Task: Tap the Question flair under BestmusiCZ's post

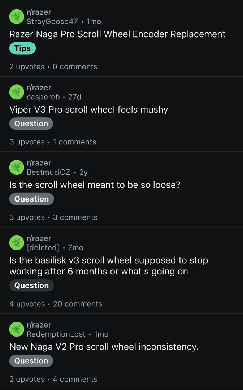Action: (31, 199)
